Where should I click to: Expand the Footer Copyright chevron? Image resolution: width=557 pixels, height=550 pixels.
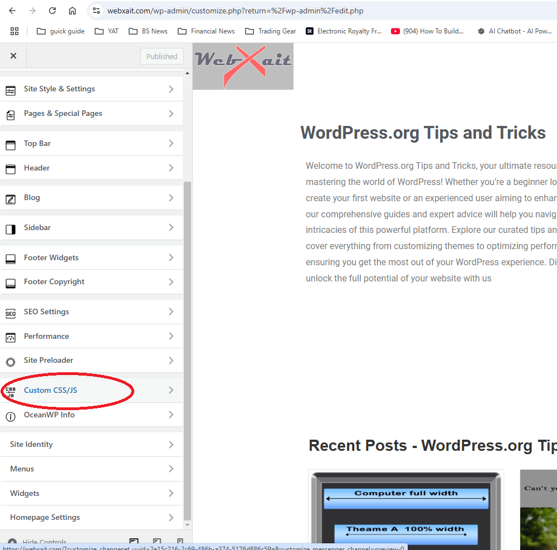point(171,282)
